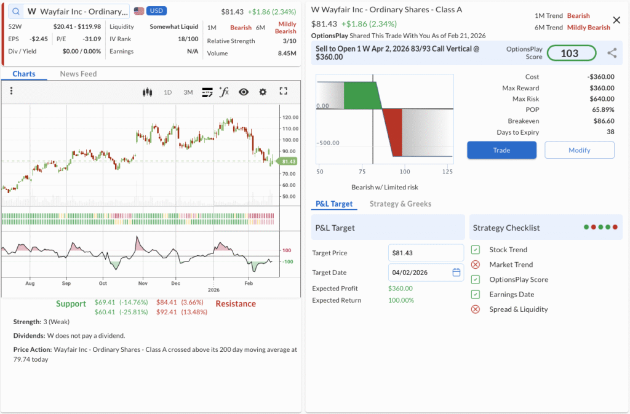Open the target date calendar picker

(x=457, y=273)
